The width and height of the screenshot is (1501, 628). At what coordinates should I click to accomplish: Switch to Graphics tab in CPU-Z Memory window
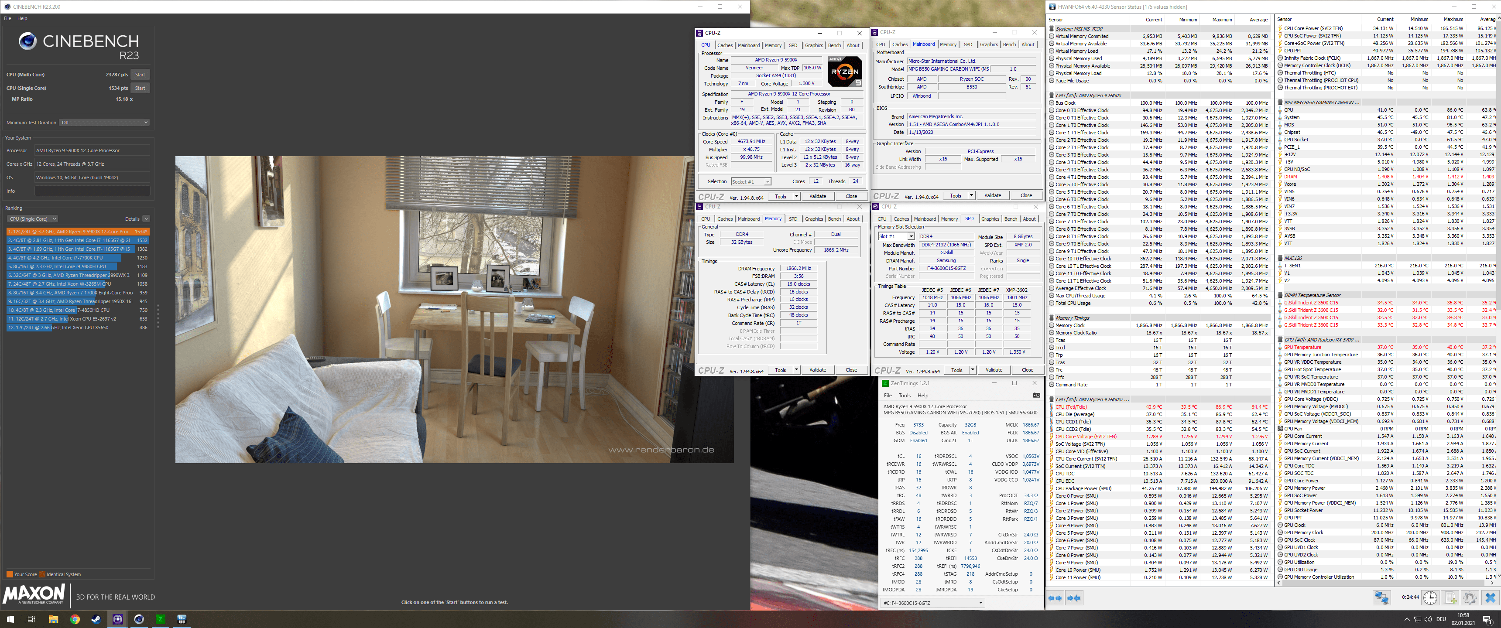(813, 219)
